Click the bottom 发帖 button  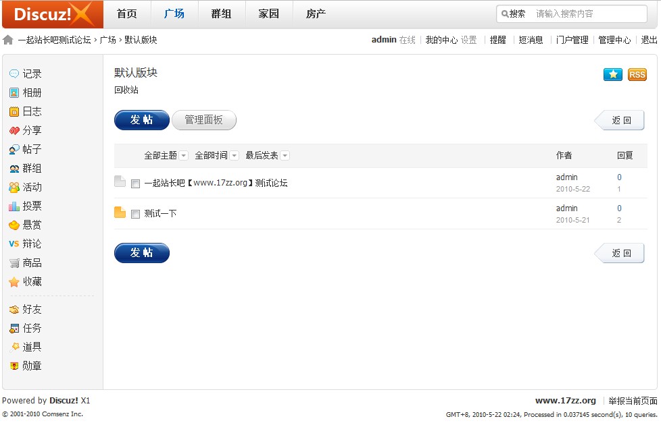[x=142, y=253]
